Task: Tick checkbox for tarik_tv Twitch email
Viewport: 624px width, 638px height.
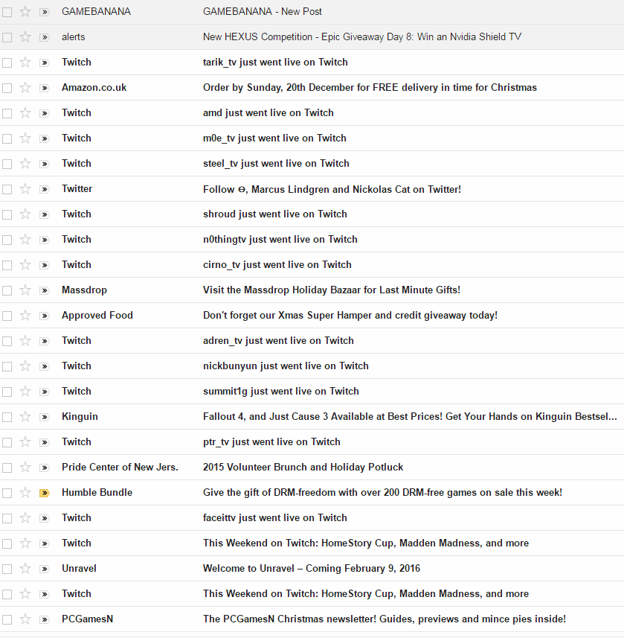Action: click(x=7, y=63)
